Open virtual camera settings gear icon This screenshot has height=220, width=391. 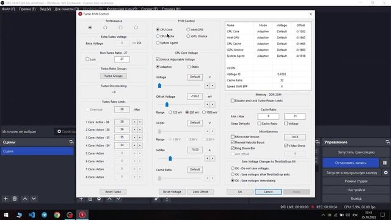coord(386,172)
